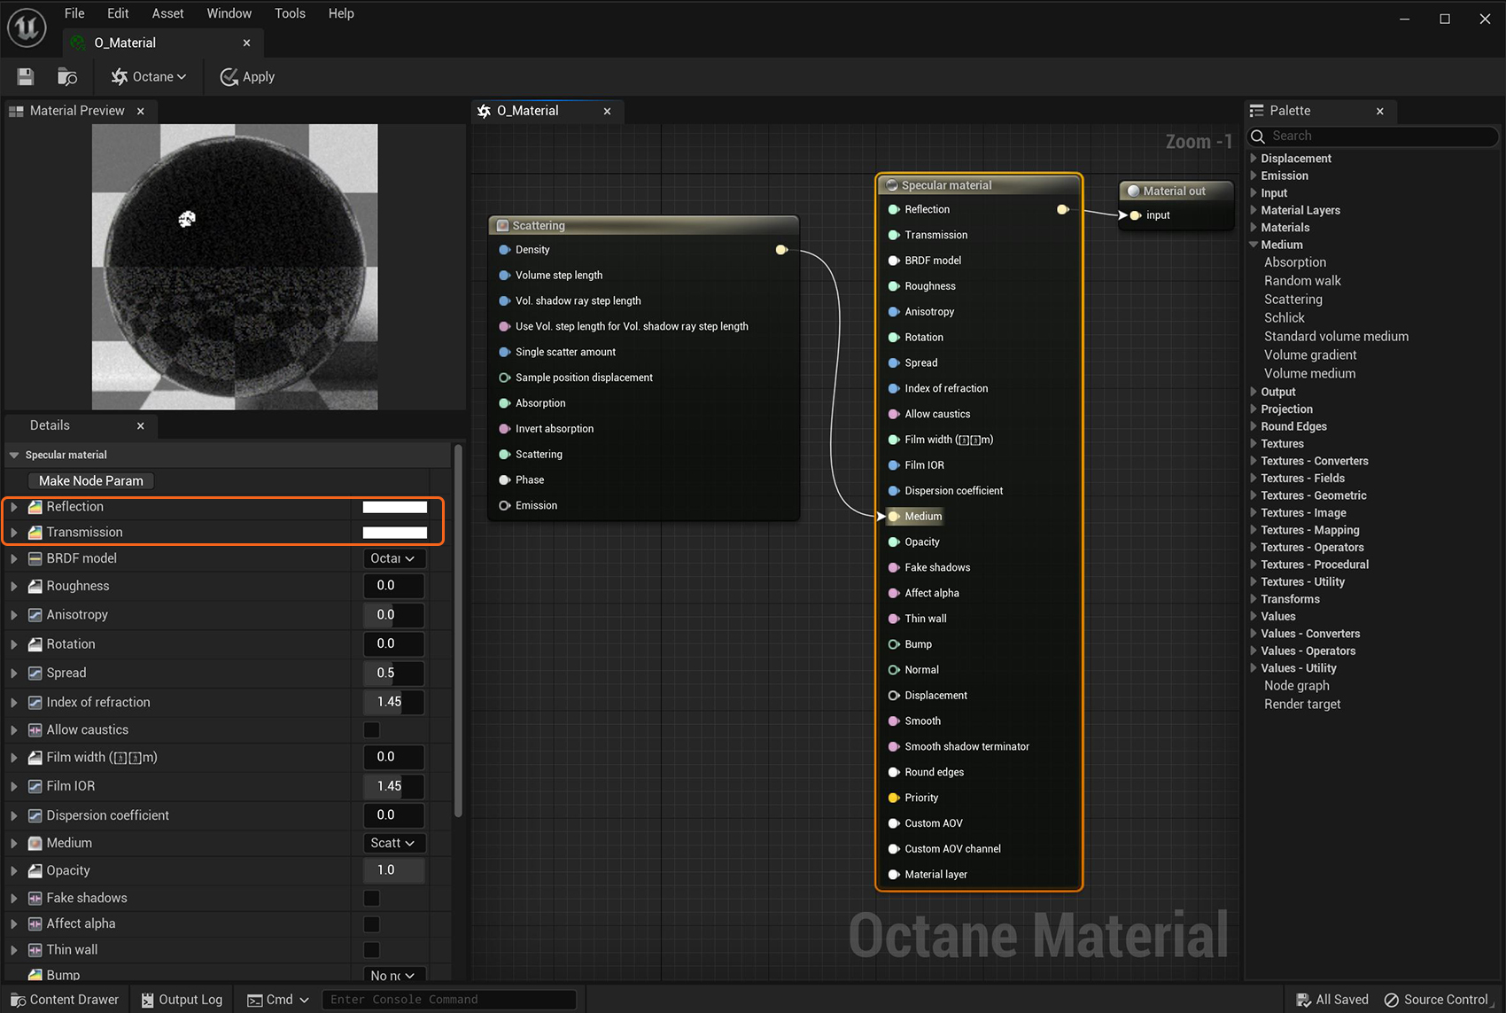Viewport: 1506px width, 1013px height.
Task: Expand the Textures - Procedural palette category
Action: tap(1254, 565)
